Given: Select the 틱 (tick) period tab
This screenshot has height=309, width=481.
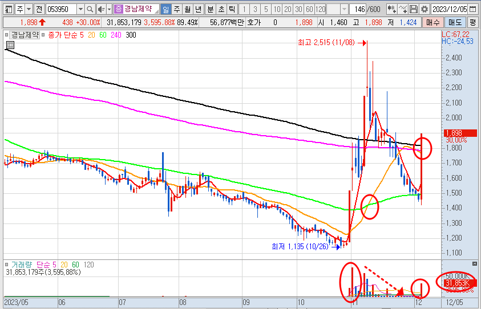Looking at the screenshot, I should 232,9.
